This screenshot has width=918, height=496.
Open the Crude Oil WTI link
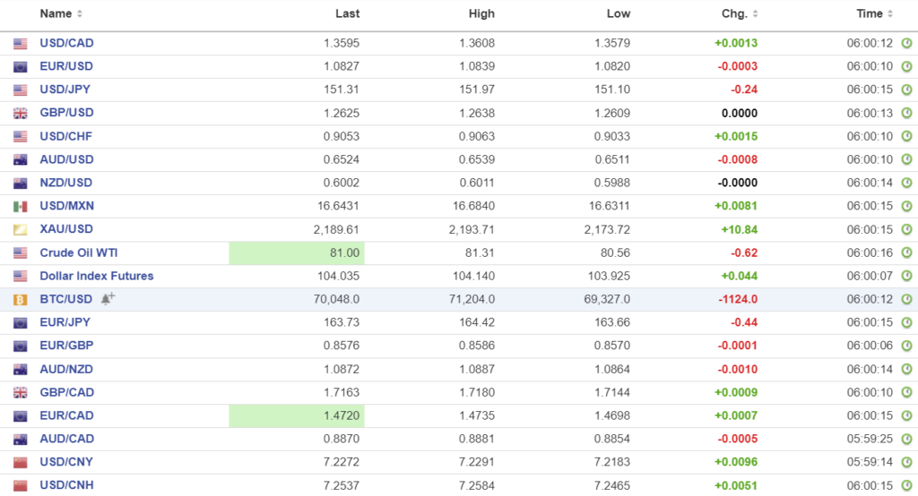81,252
